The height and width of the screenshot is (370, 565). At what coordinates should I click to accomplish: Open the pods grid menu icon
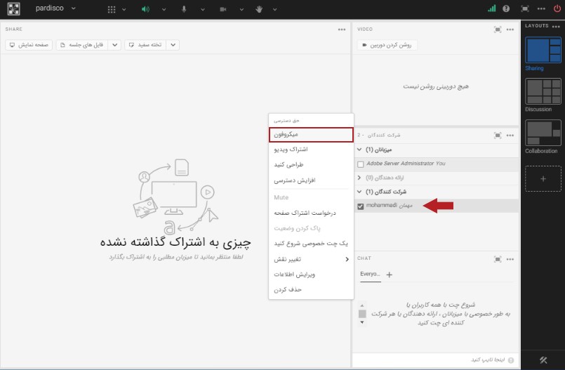pos(112,9)
